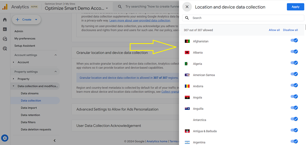
Task: Collapse the sidebar with the left chevron
Action: click(x=55, y=140)
